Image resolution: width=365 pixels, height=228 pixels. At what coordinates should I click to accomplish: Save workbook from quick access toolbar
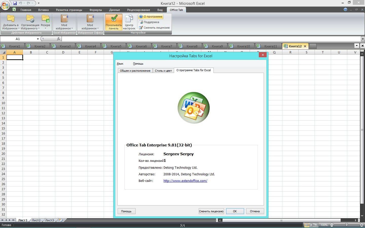click(15, 3)
